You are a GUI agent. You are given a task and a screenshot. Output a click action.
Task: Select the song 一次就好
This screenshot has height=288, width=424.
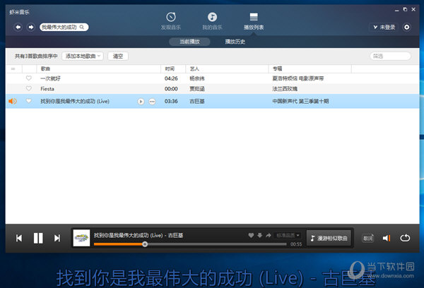click(50, 78)
